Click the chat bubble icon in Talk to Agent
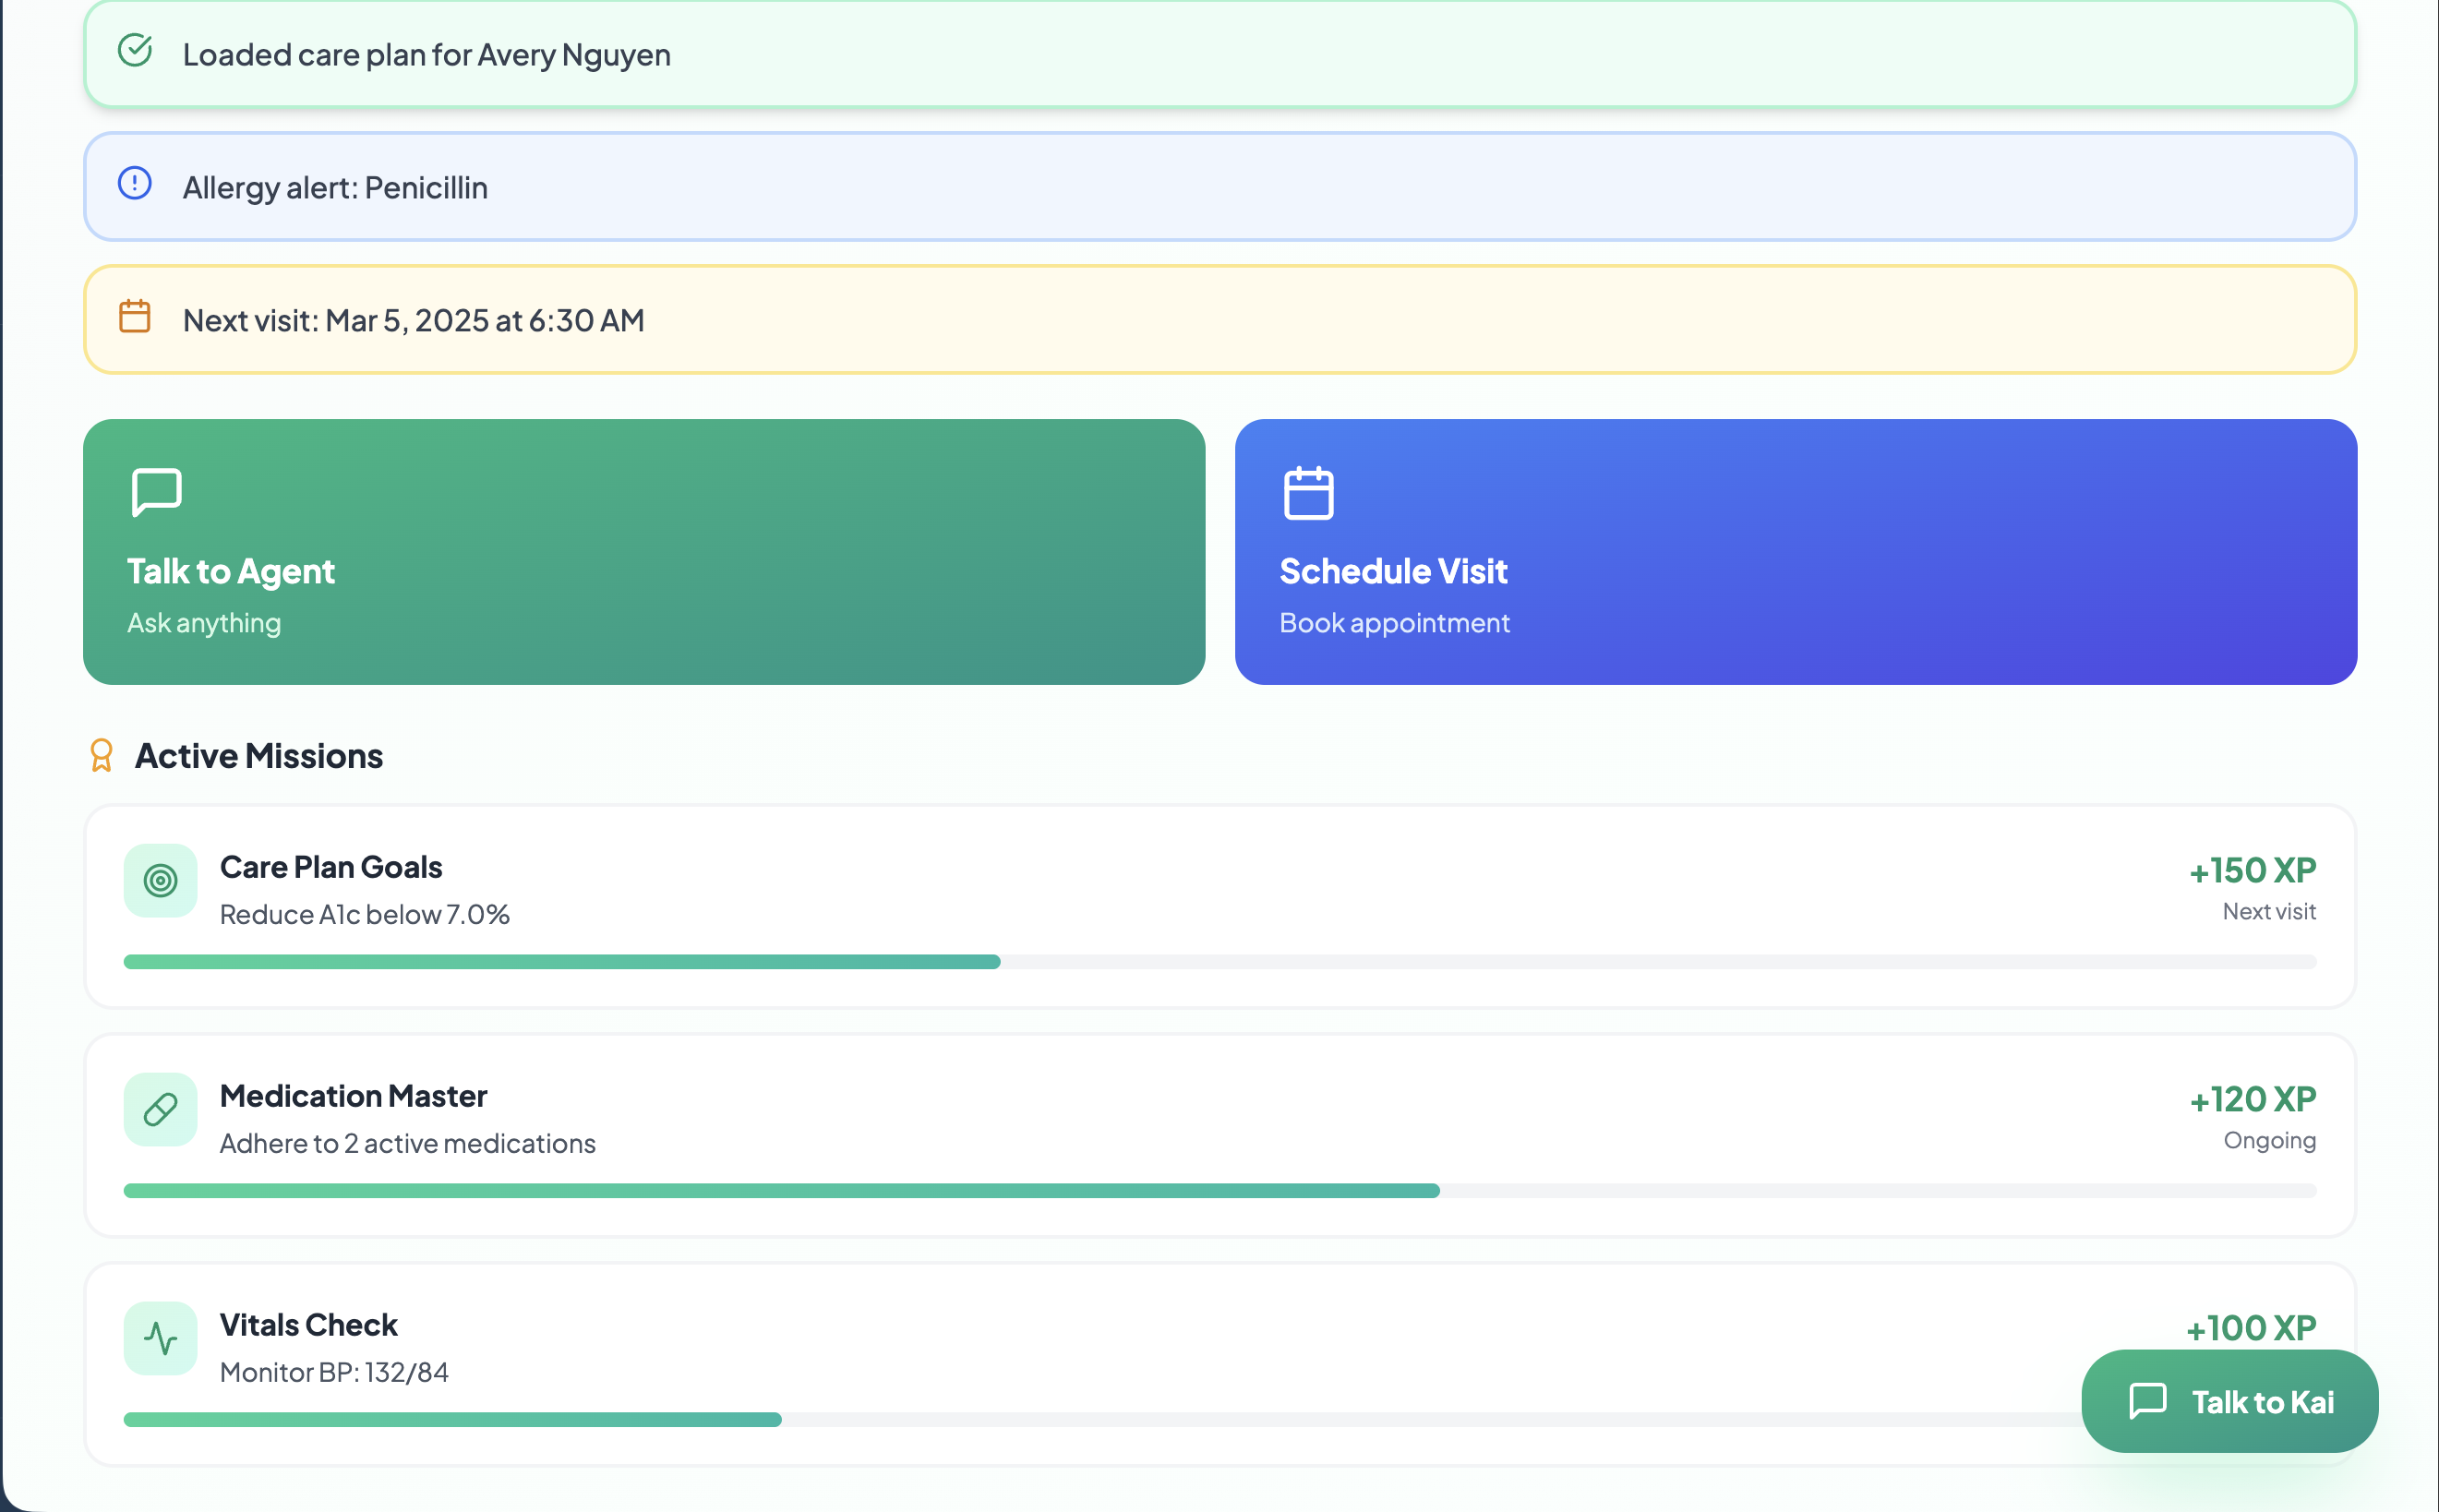The height and width of the screenshot is (1512, 2439). tap(157, 492)
